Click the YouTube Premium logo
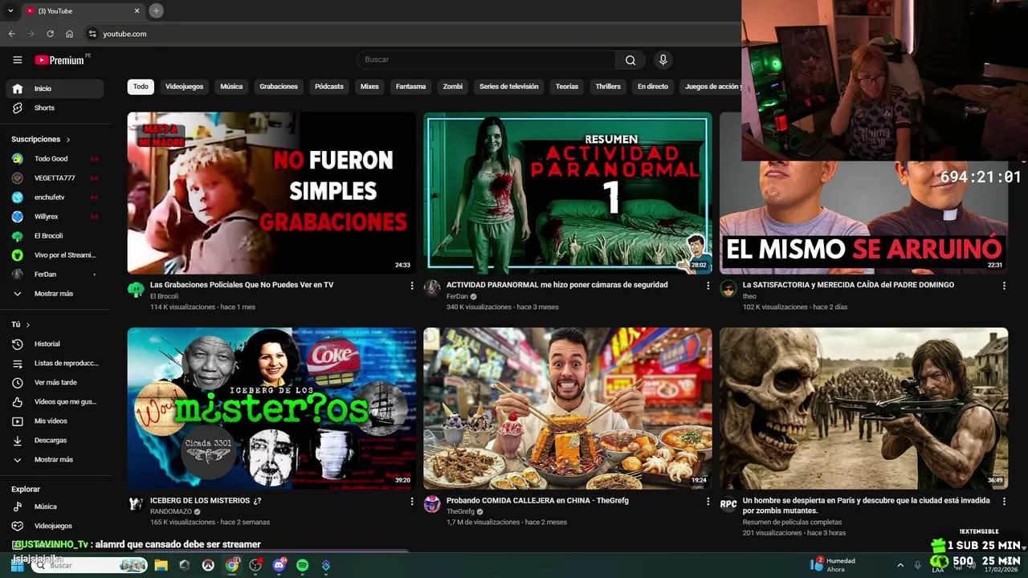This screenshot has height=578, width=1028. tap(59, 60)
